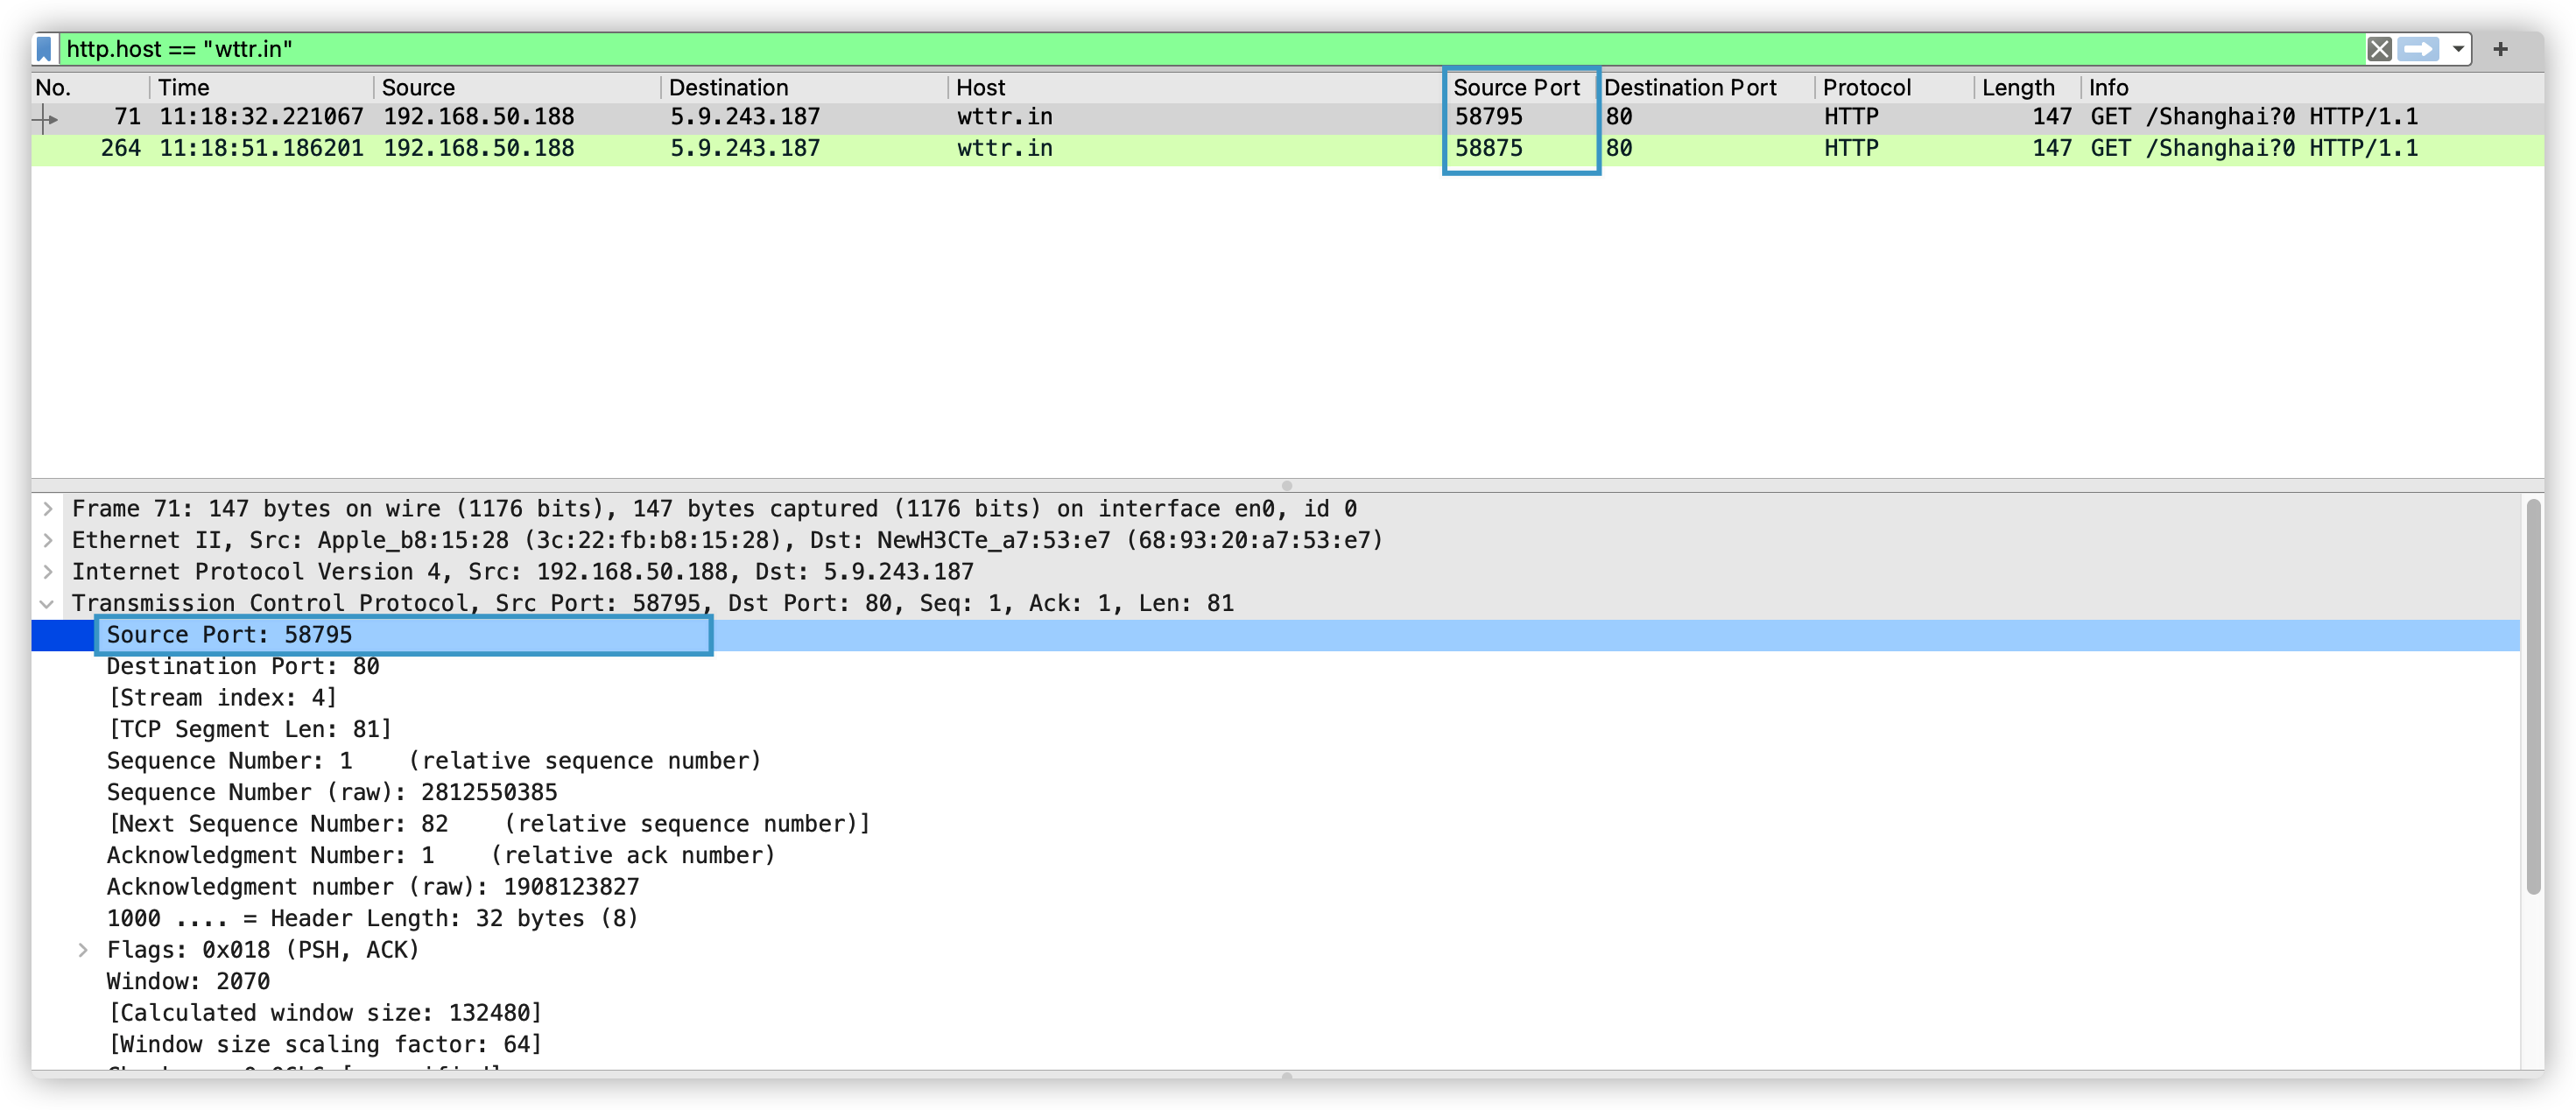Select packet number 264 row

[1287, 148]
